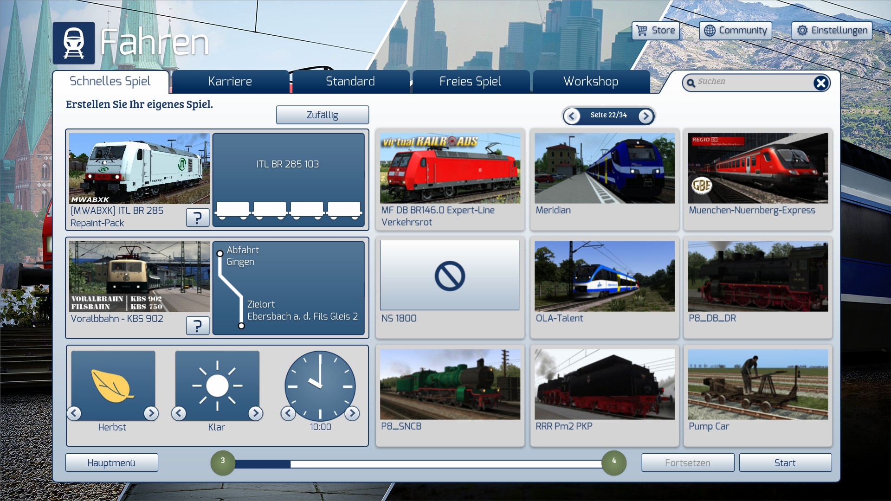Switch to the Karriere tab
Screen dimensions: 891x501
230,82
